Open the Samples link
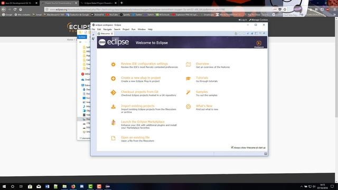Screen dimensions: 338x190 click(202, 92)
